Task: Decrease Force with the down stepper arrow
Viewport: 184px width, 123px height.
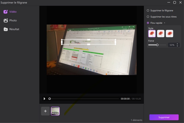Action: click(x=177, y=46)
